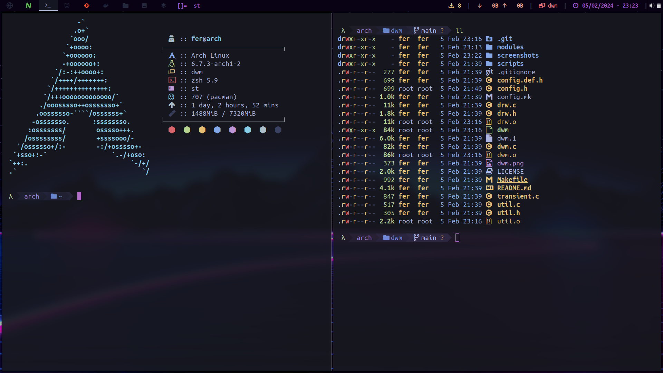Open the Neovim workspace tag
Screen dimensions: 663x373
click(29, 6)
